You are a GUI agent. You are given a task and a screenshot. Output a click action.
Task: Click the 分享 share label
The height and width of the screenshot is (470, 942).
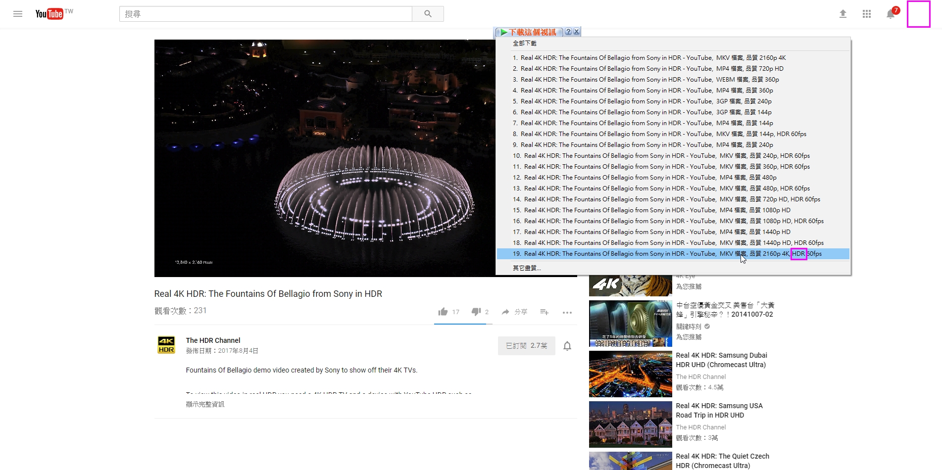click(521, 312)
